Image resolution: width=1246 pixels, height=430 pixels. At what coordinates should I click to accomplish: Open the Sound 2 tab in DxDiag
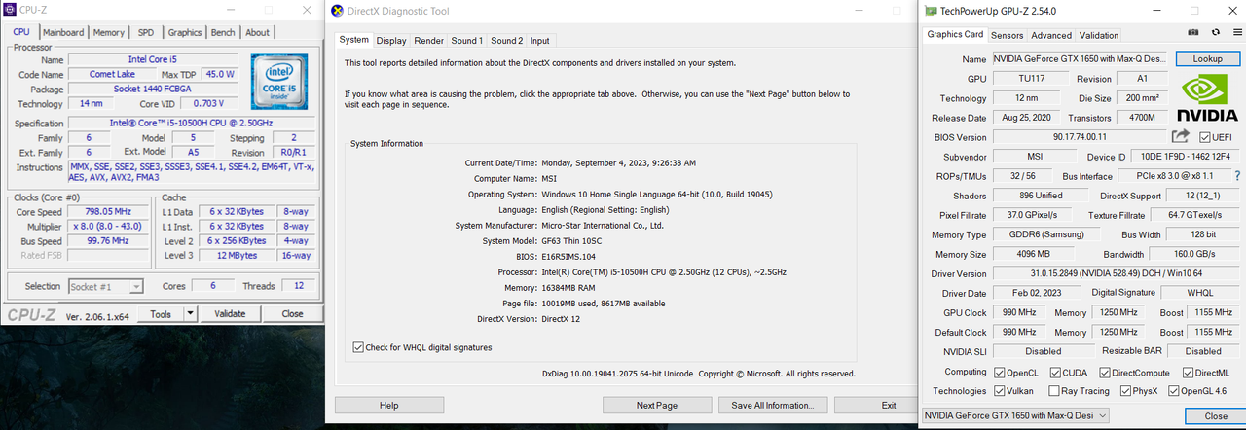click(x=506, y=41)
